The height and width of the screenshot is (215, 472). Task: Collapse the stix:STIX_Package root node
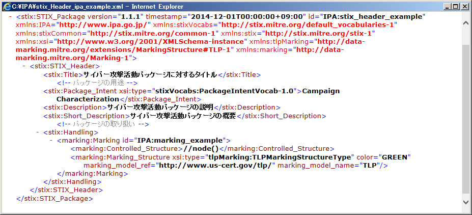(10, 17)
